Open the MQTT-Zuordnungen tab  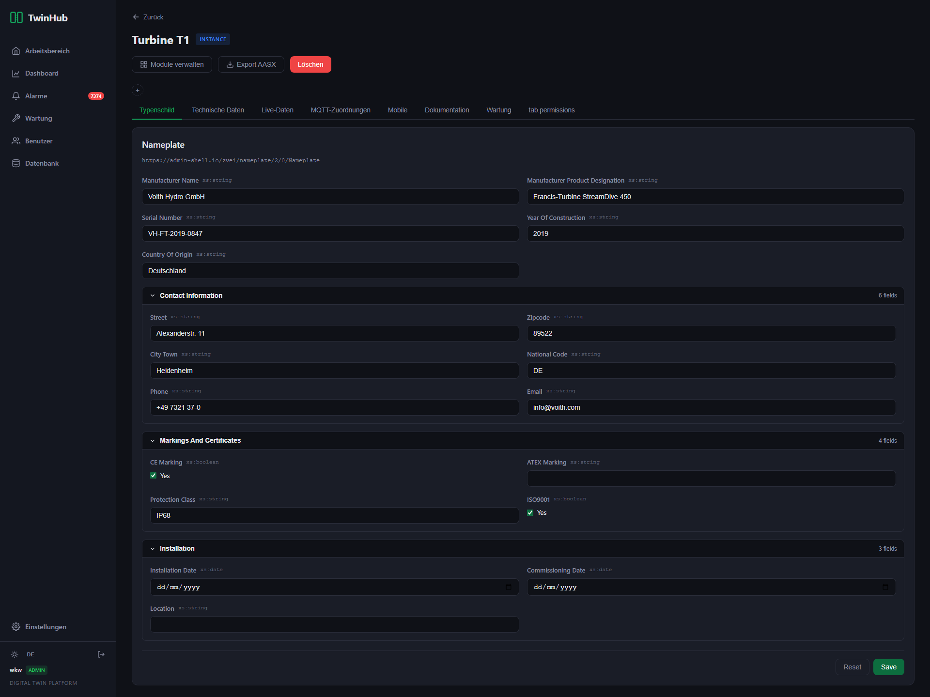(x=341, y=110)
